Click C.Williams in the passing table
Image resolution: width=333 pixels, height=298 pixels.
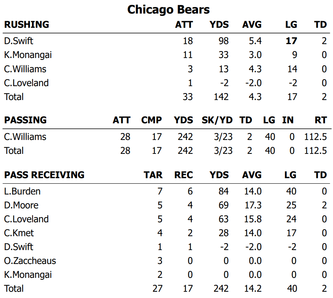[x=25, y=137]
